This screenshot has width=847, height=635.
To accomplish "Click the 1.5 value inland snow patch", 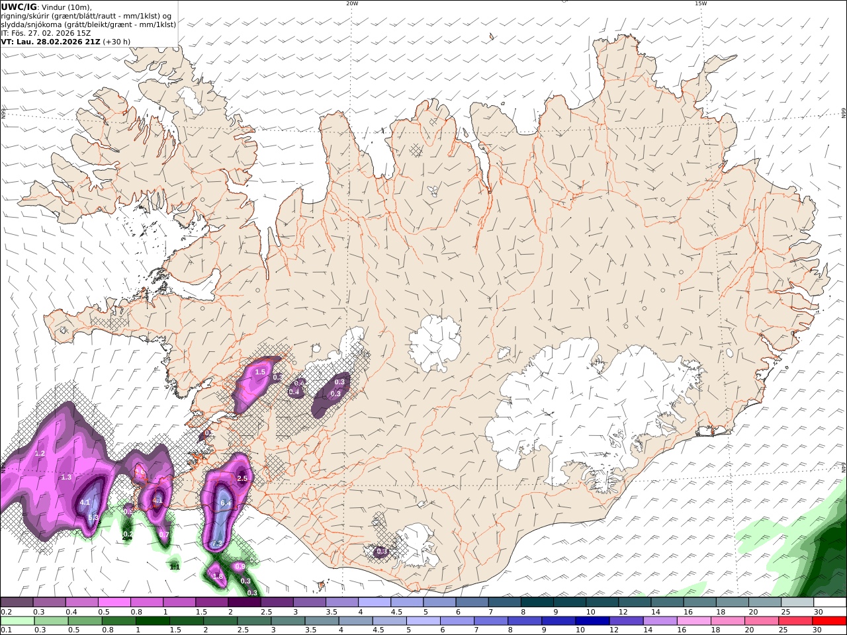I will tap(260, 372).
